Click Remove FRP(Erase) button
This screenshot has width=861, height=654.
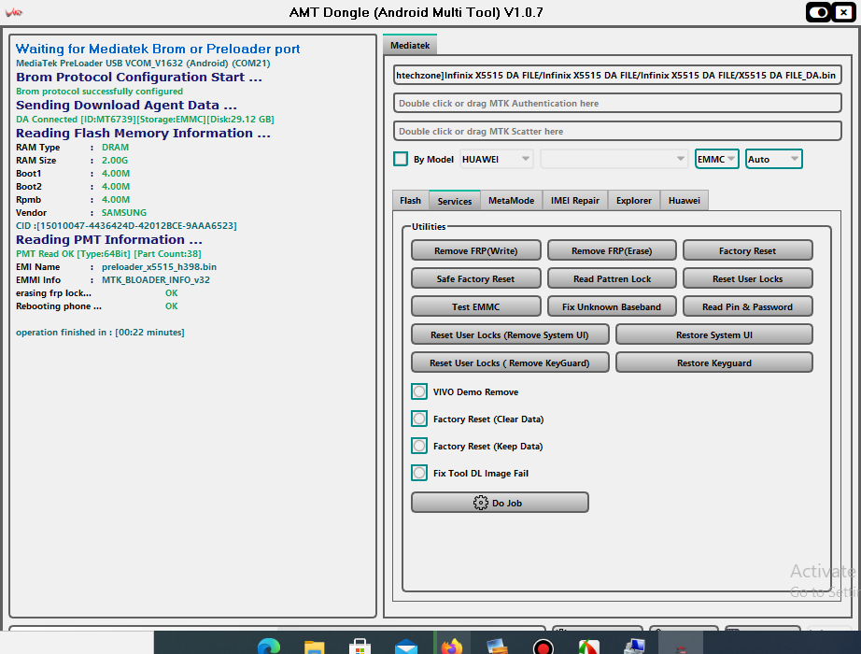click(x=612, y=250)
